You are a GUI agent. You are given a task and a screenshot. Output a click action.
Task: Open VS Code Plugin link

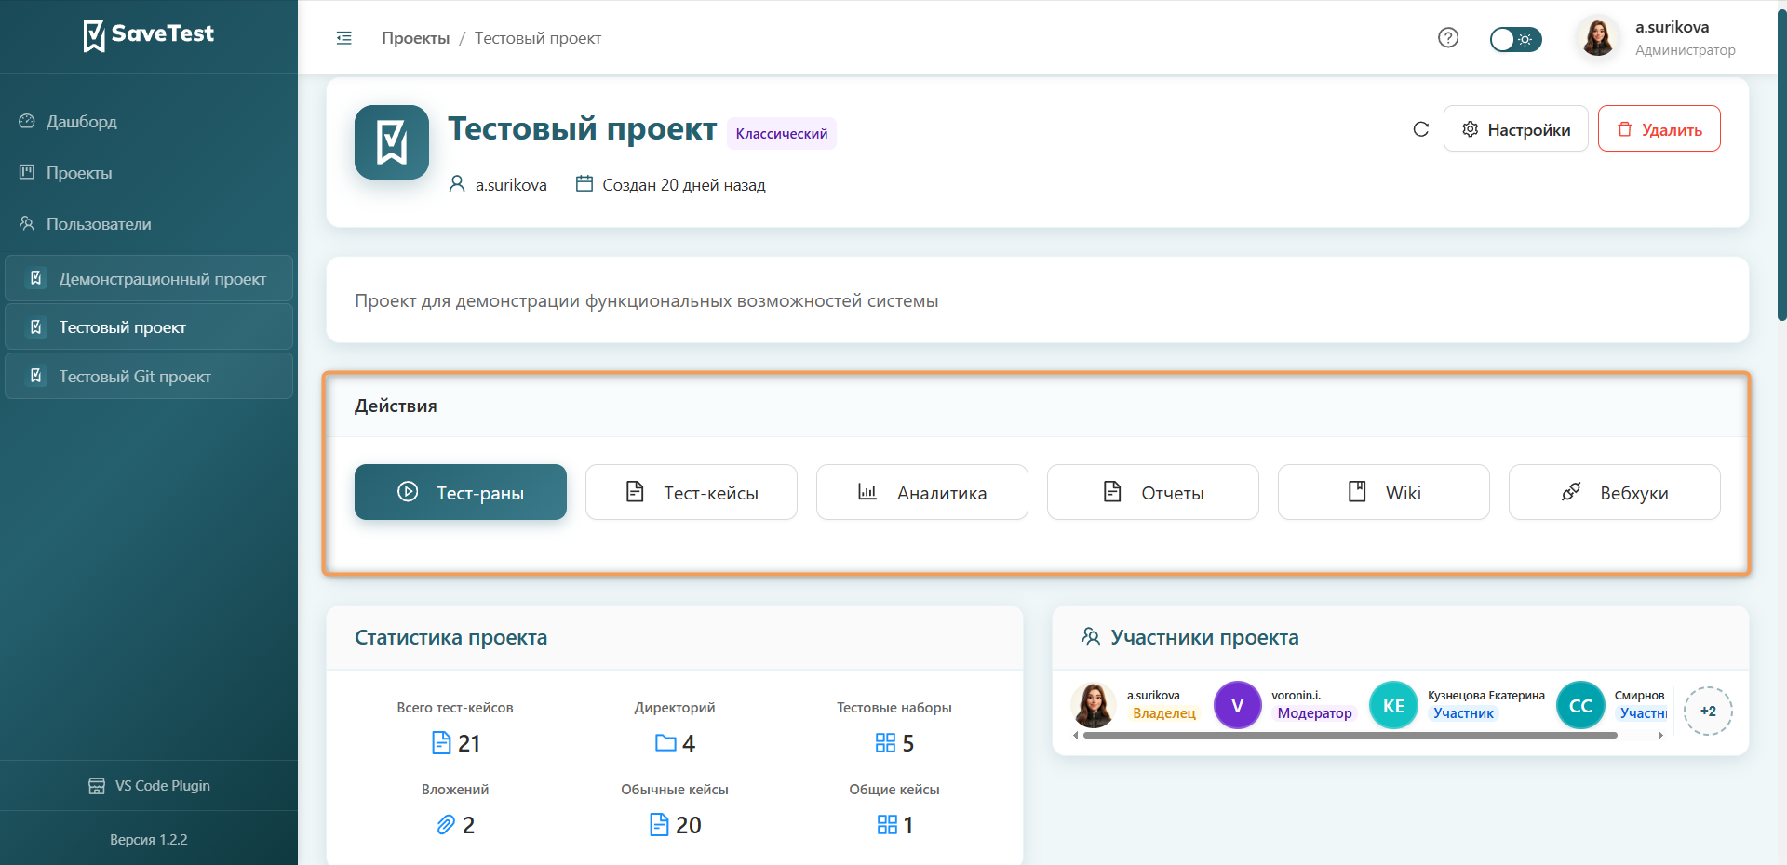pos(149,786)
